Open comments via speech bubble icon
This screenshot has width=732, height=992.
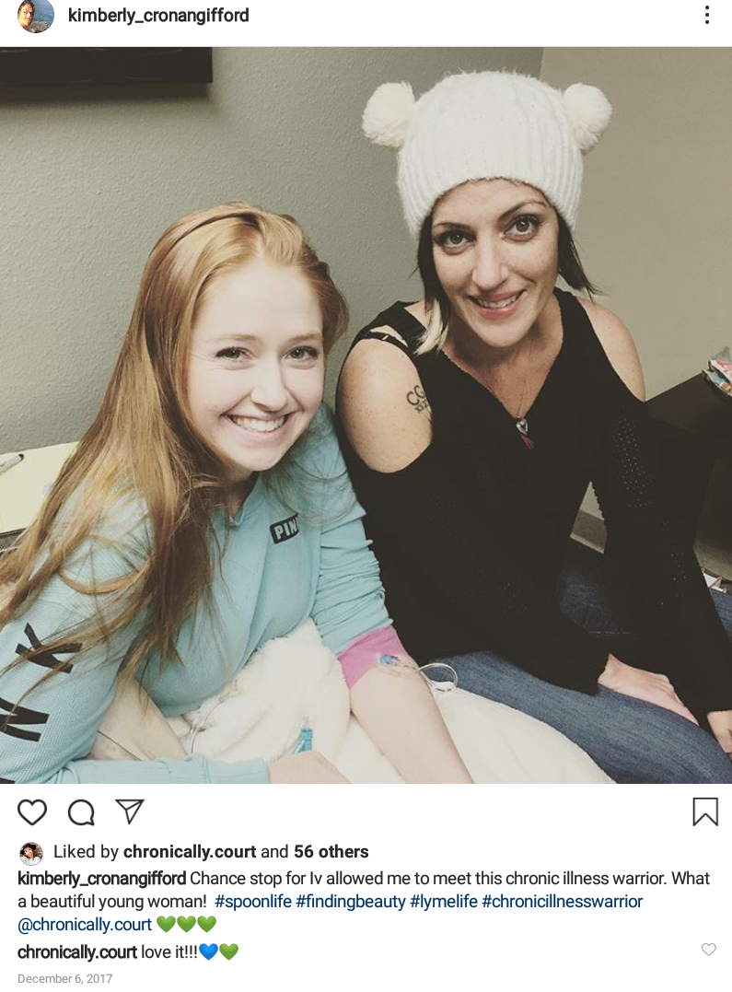(81, 812)
